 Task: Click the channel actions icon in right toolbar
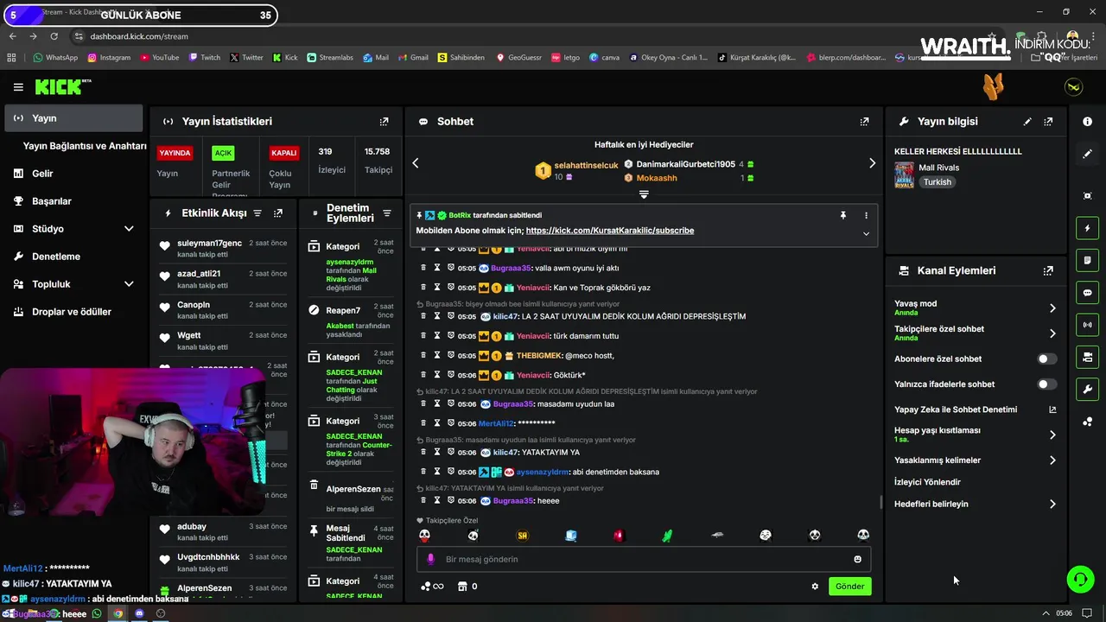click(x=1087, y=357)
